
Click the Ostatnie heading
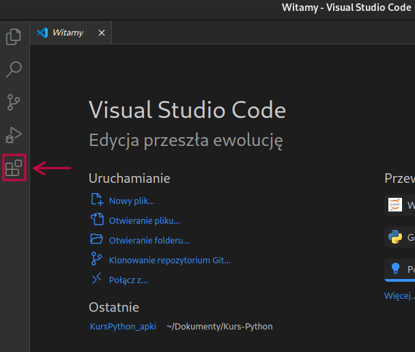pos(114,307)
